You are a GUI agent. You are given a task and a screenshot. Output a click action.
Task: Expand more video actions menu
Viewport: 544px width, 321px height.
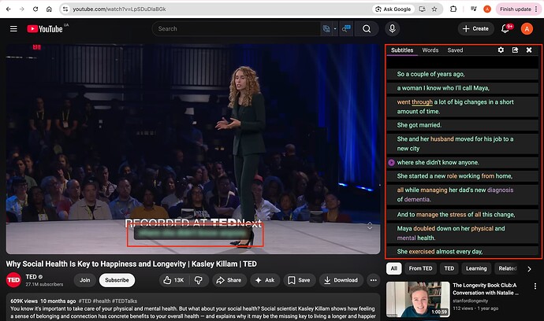372,280
